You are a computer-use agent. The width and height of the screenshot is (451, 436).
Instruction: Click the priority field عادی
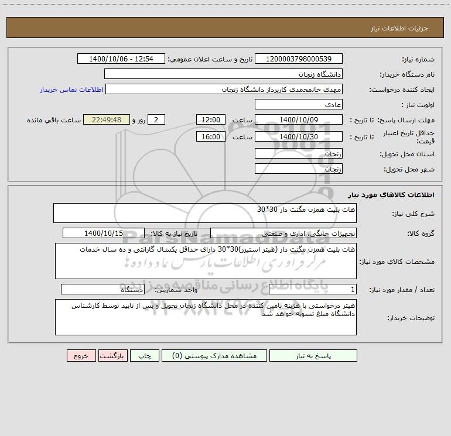point(299,104)
